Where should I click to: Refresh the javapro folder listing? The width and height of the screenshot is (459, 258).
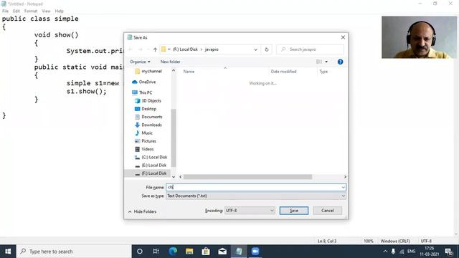pos(267,49)
